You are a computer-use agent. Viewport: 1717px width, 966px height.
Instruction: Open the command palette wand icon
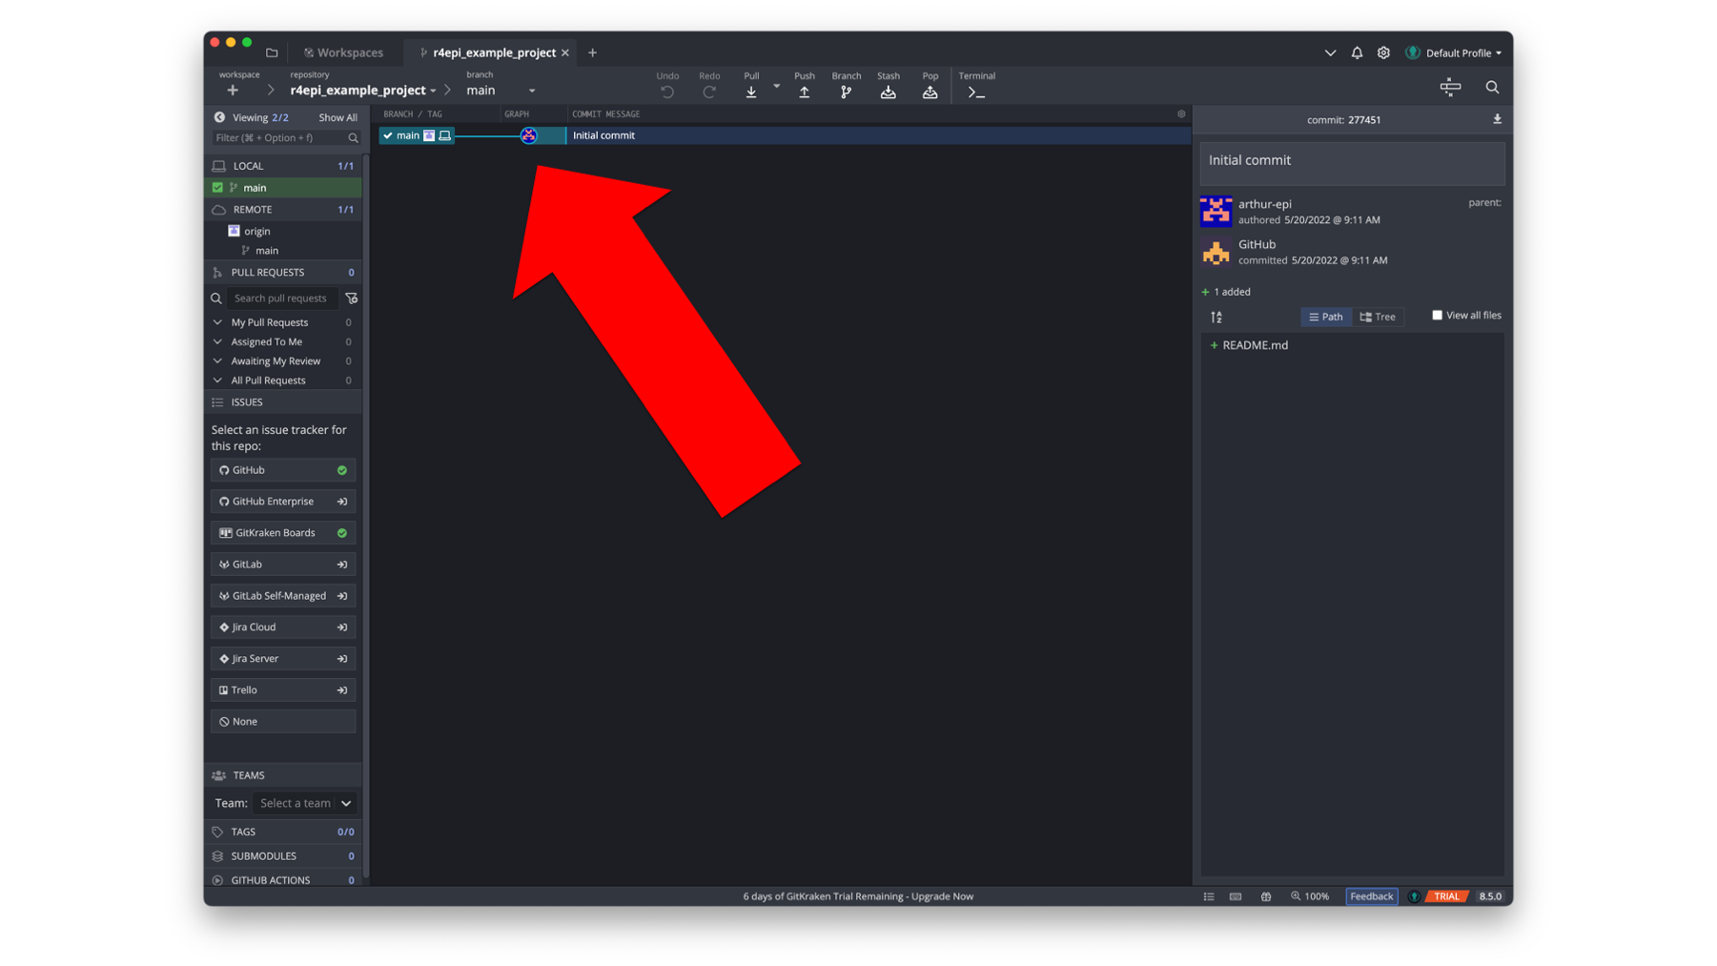coord(1450,87)
